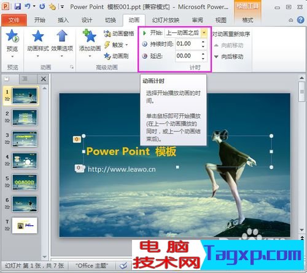Click the Save icon in quick access toolbar
The height and width of the screenshot is (273, 307).
pyautogui.click(x=18, y=7)
